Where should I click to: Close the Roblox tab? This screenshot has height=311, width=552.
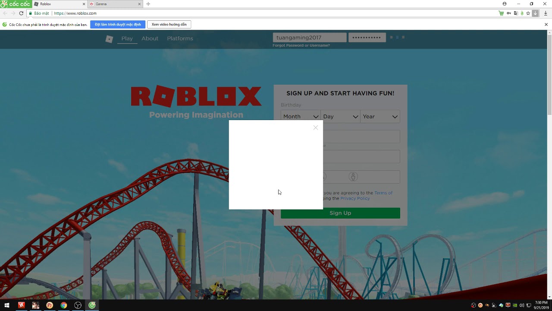click(x=84, y=4)
